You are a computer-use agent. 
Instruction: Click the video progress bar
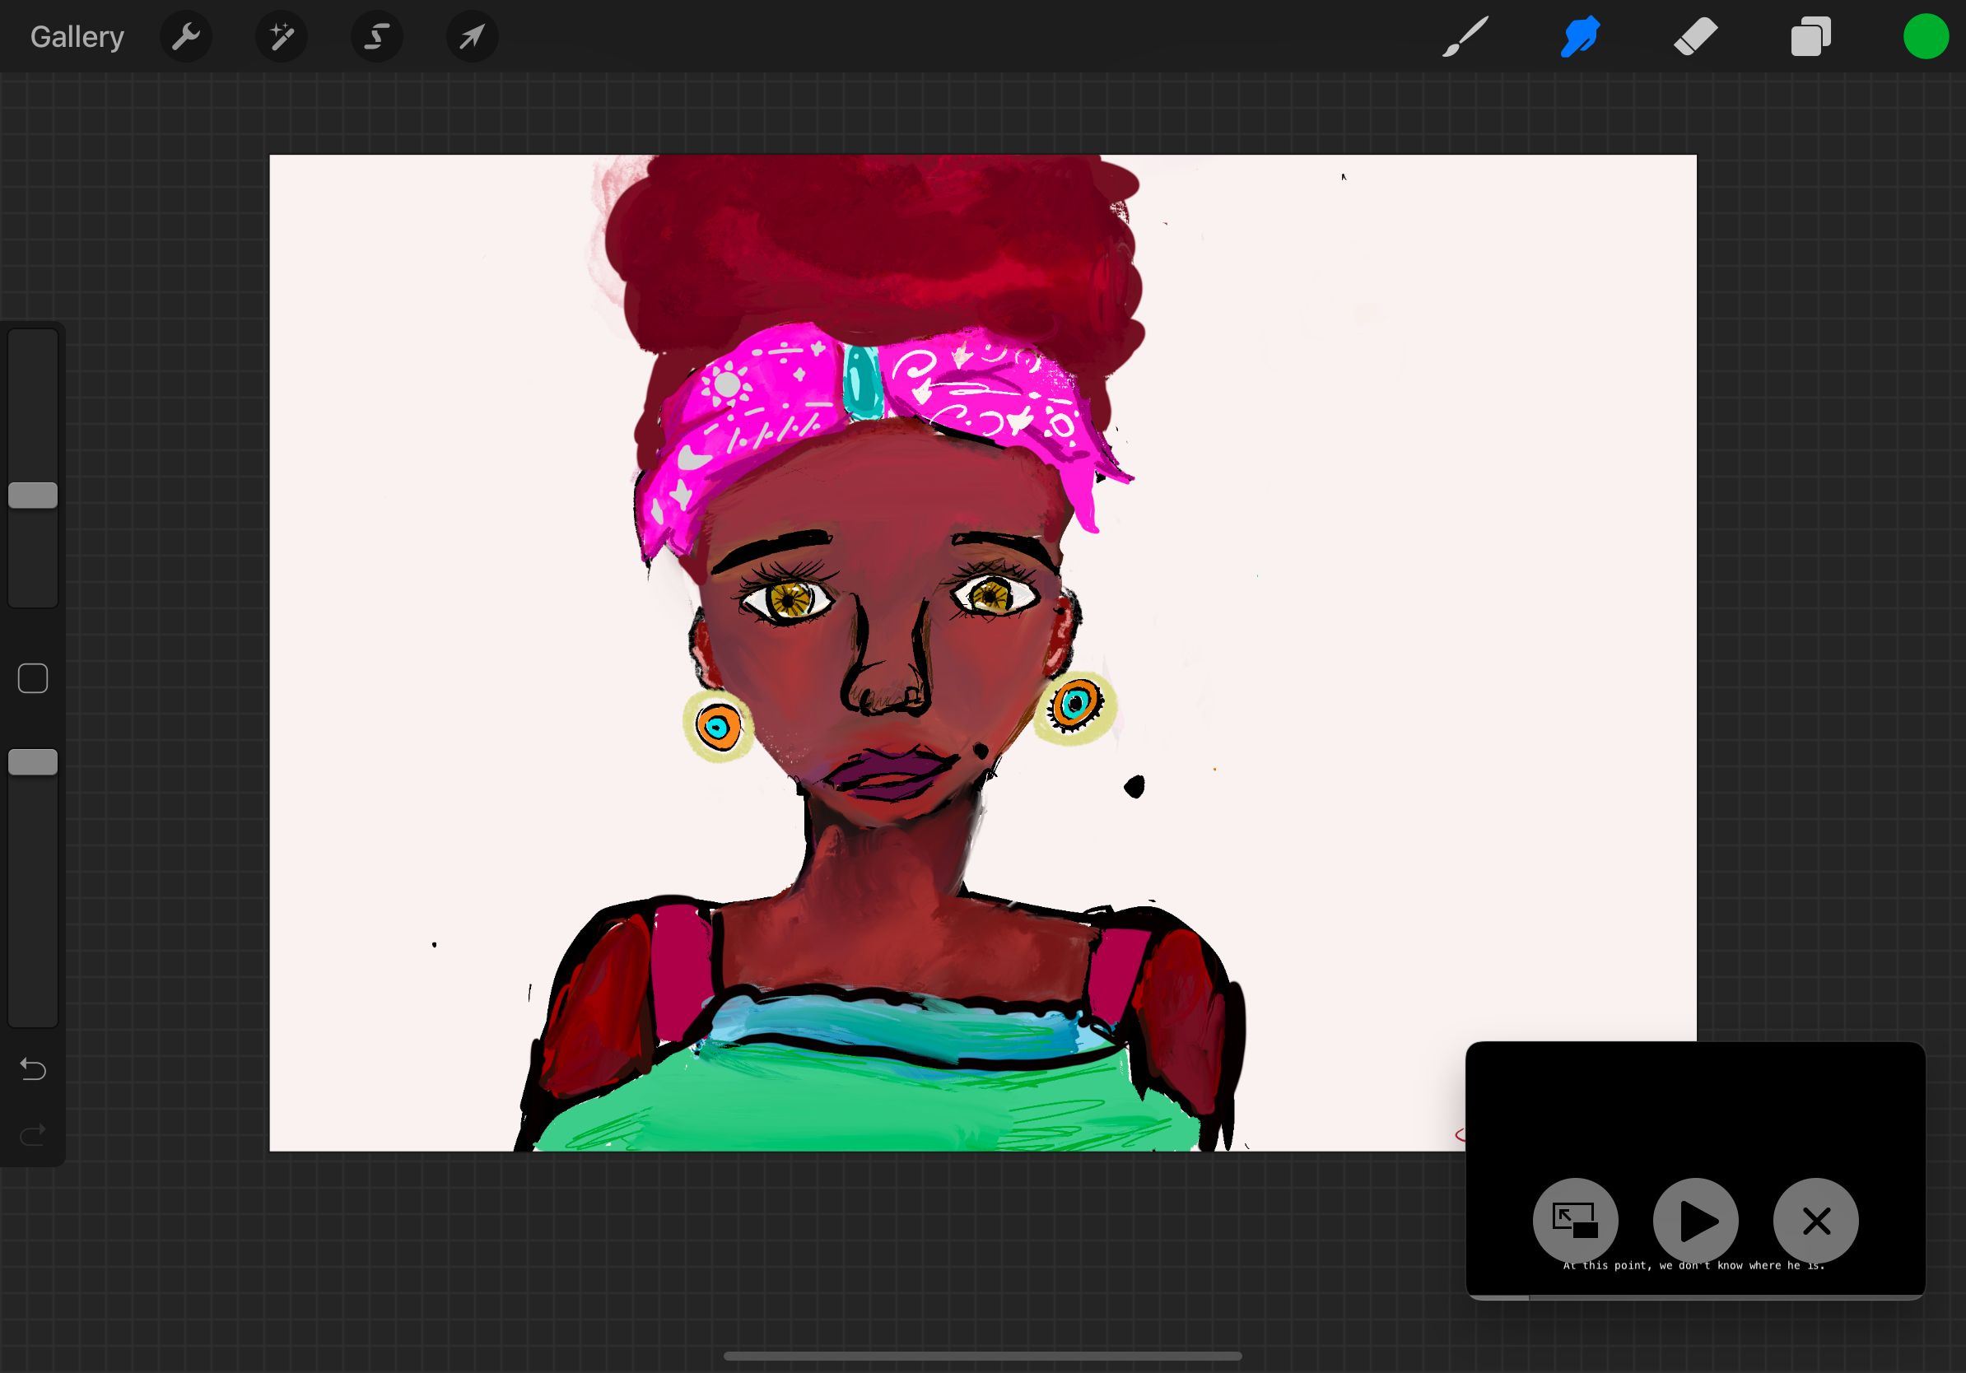coord(1695,1296)
